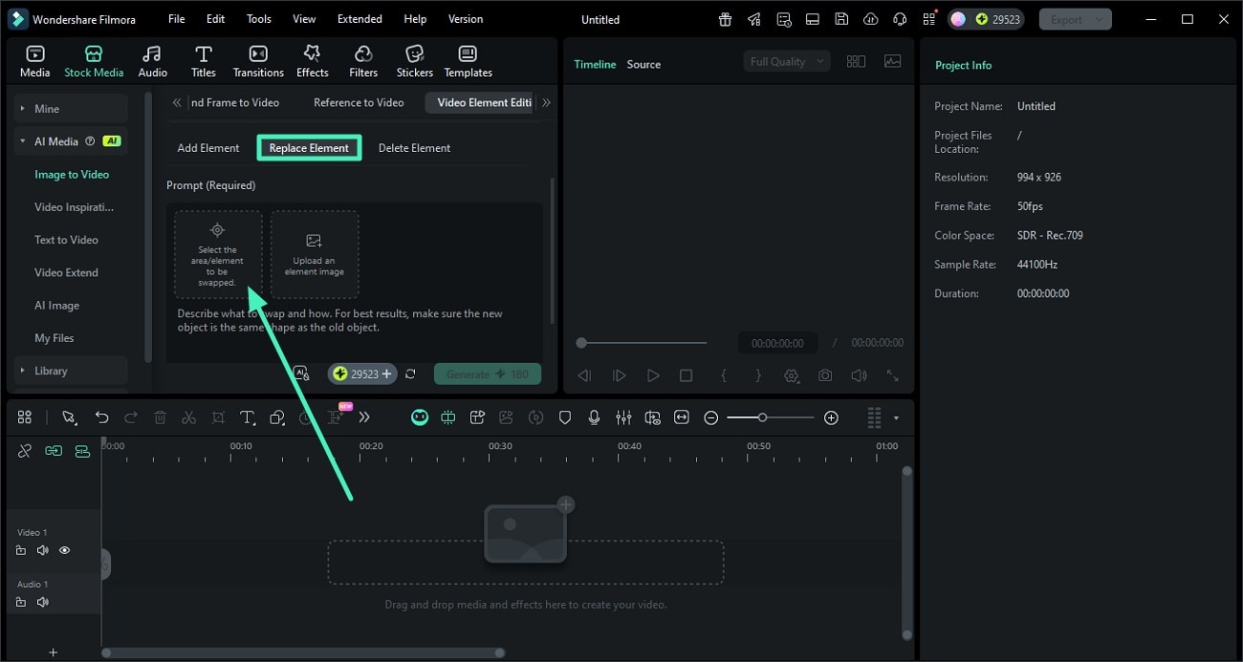Switch to Reference to Video tab
The image size is (1243, 662).
359,102
